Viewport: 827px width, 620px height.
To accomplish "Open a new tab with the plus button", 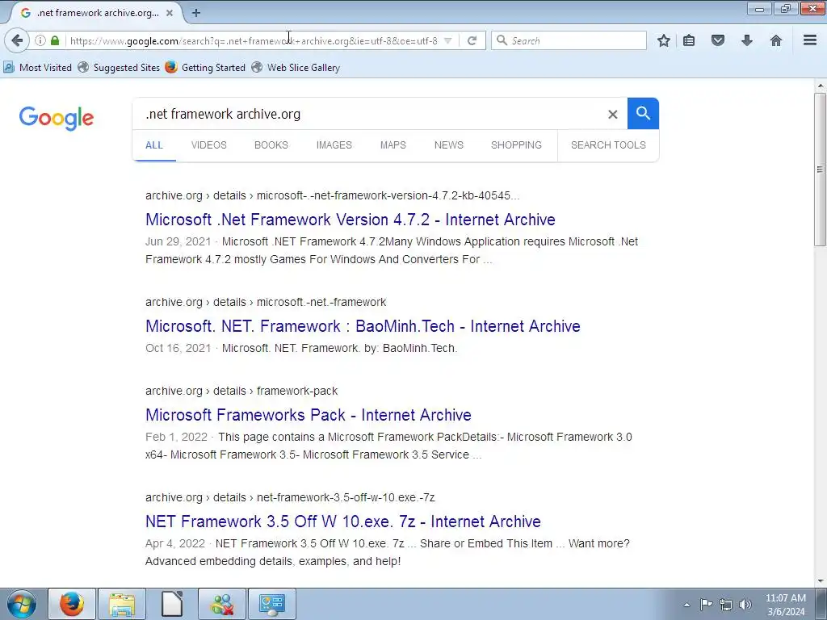I will (x=195, y=13).
